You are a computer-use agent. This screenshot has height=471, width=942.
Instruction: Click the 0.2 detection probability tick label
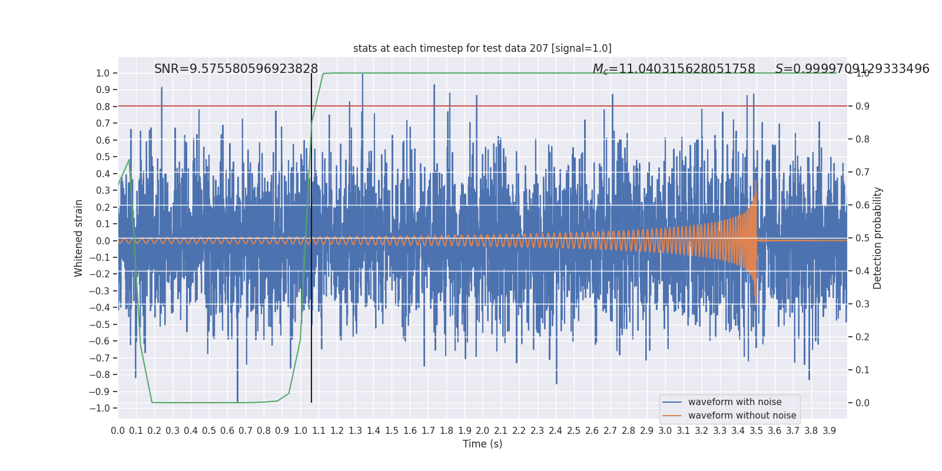(x=863, y=337)
